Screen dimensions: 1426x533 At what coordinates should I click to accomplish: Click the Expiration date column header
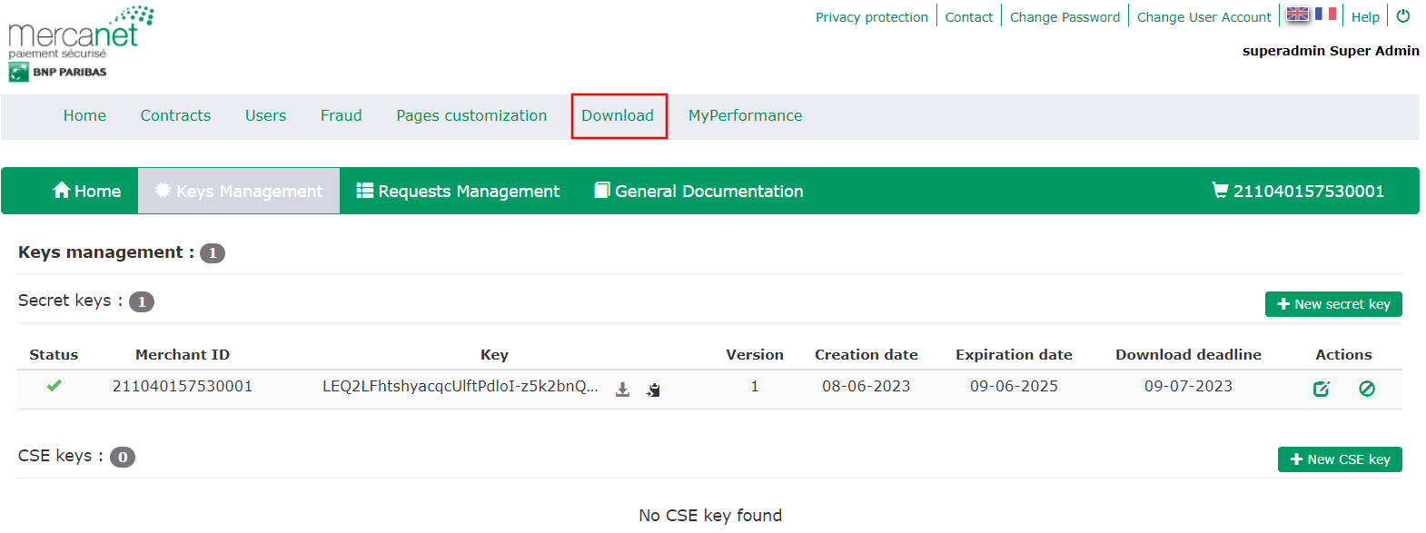pyautogui.click(x=1014, y=355)
